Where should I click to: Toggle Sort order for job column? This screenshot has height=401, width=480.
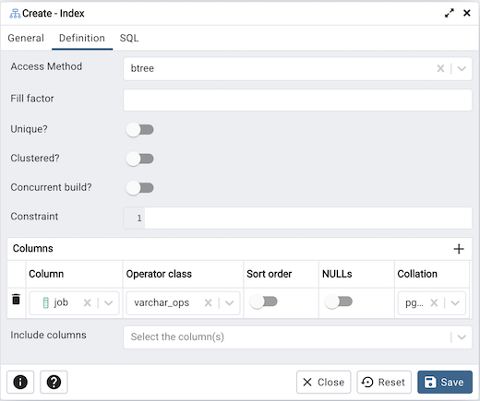(x=263, y=301)
